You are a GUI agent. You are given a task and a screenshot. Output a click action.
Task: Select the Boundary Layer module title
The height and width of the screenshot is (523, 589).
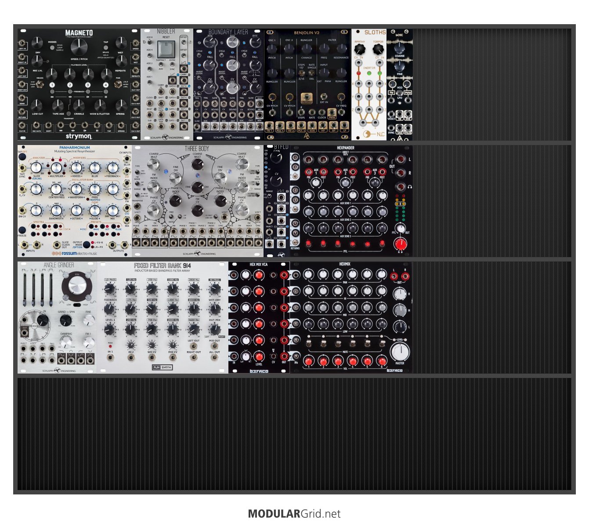(x=228, y=32)
